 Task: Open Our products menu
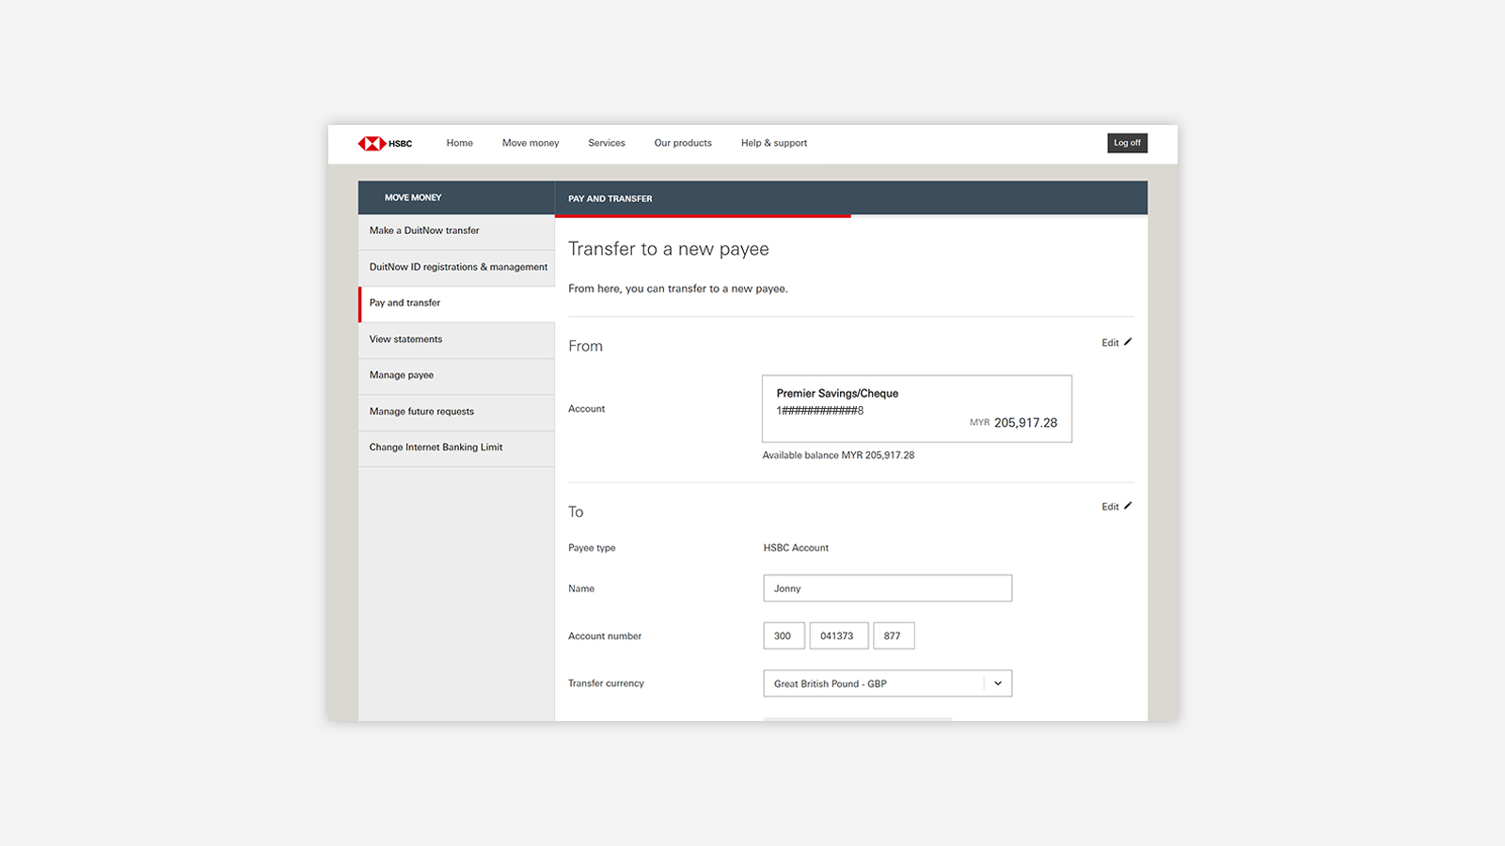tap(683, 143)
